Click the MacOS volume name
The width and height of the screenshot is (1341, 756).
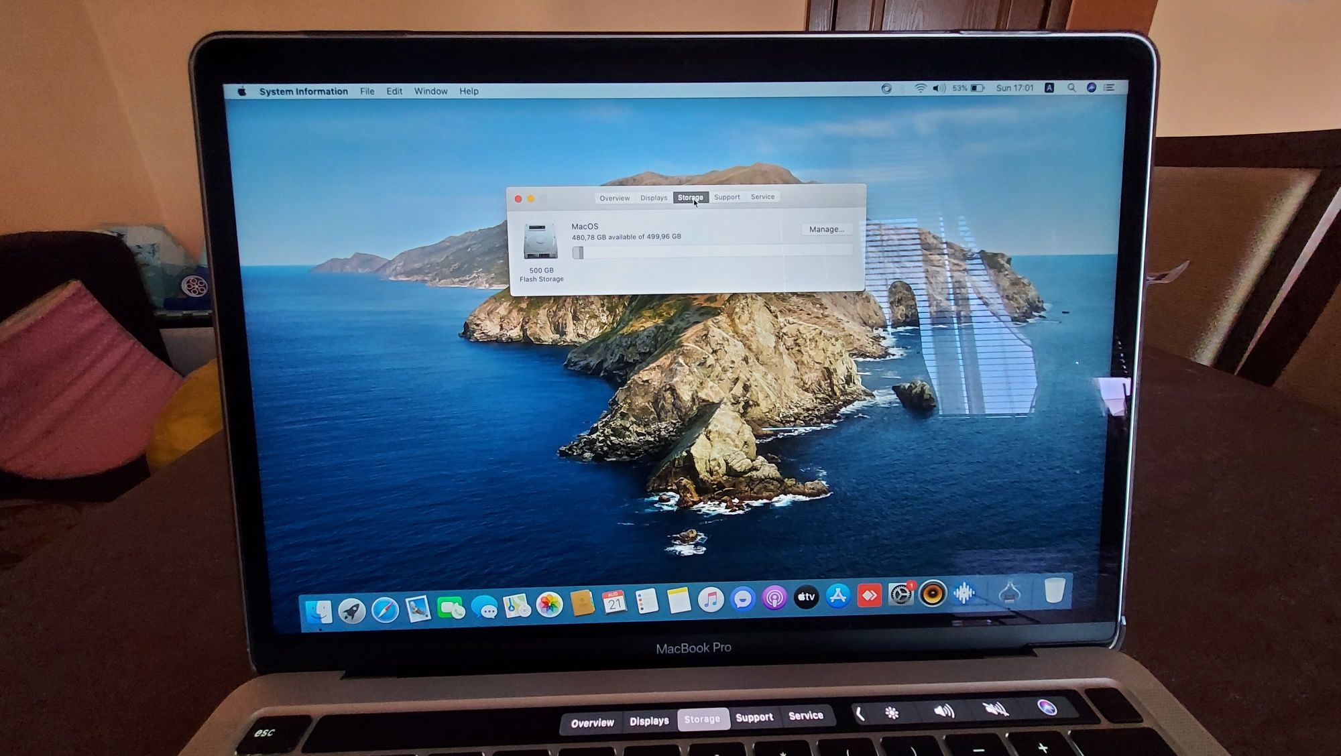[x=585, y=227]
